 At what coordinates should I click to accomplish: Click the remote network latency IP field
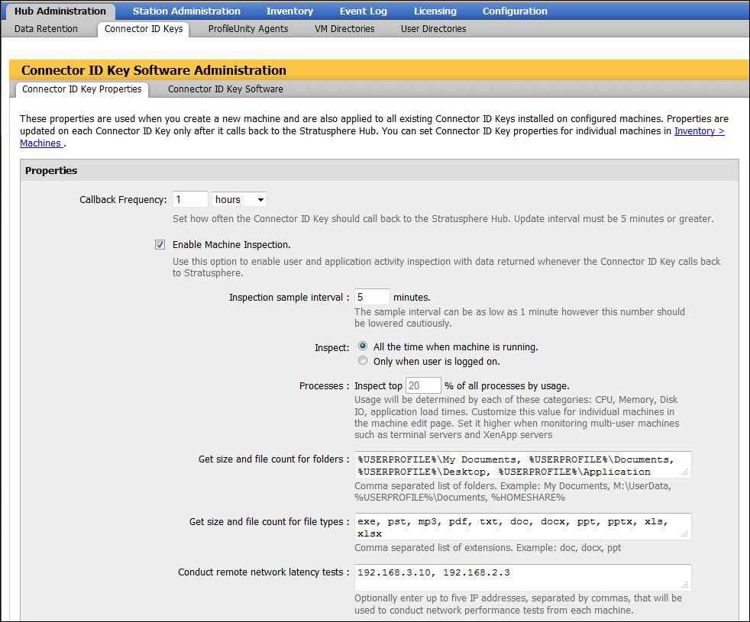click(522, 577)
